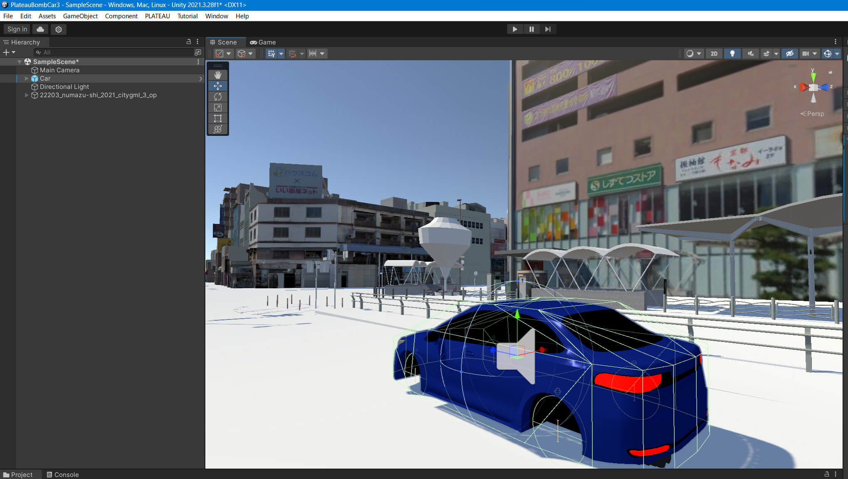848x479 pixels.
Task: Open the Unity cloud services icon
Action: coord(40,29)
